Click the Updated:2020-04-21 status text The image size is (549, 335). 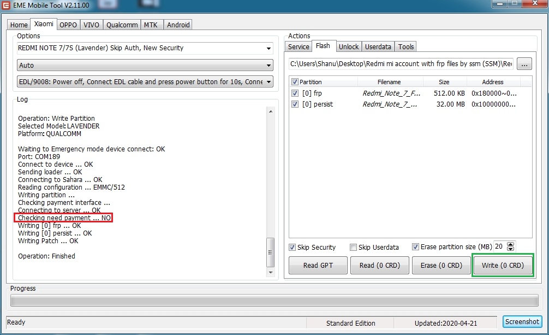[x=446, y=324]
